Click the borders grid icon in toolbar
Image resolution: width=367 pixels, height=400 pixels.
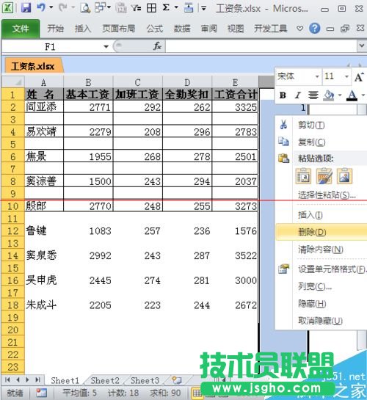[151, 7]
